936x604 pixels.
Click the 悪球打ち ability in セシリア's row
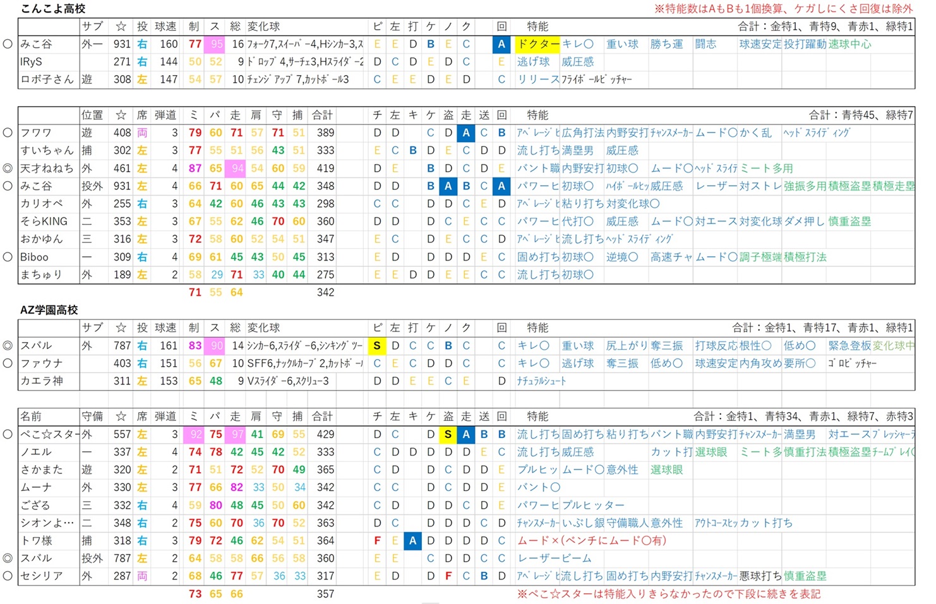click(x=760, y=576)
